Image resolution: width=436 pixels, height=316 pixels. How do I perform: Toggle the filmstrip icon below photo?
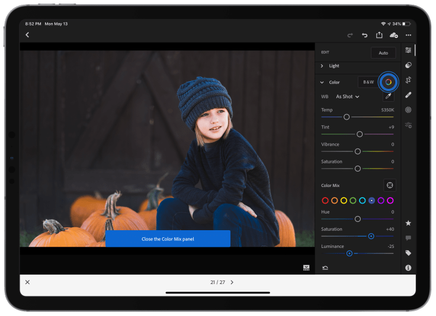tap(306, 267)
